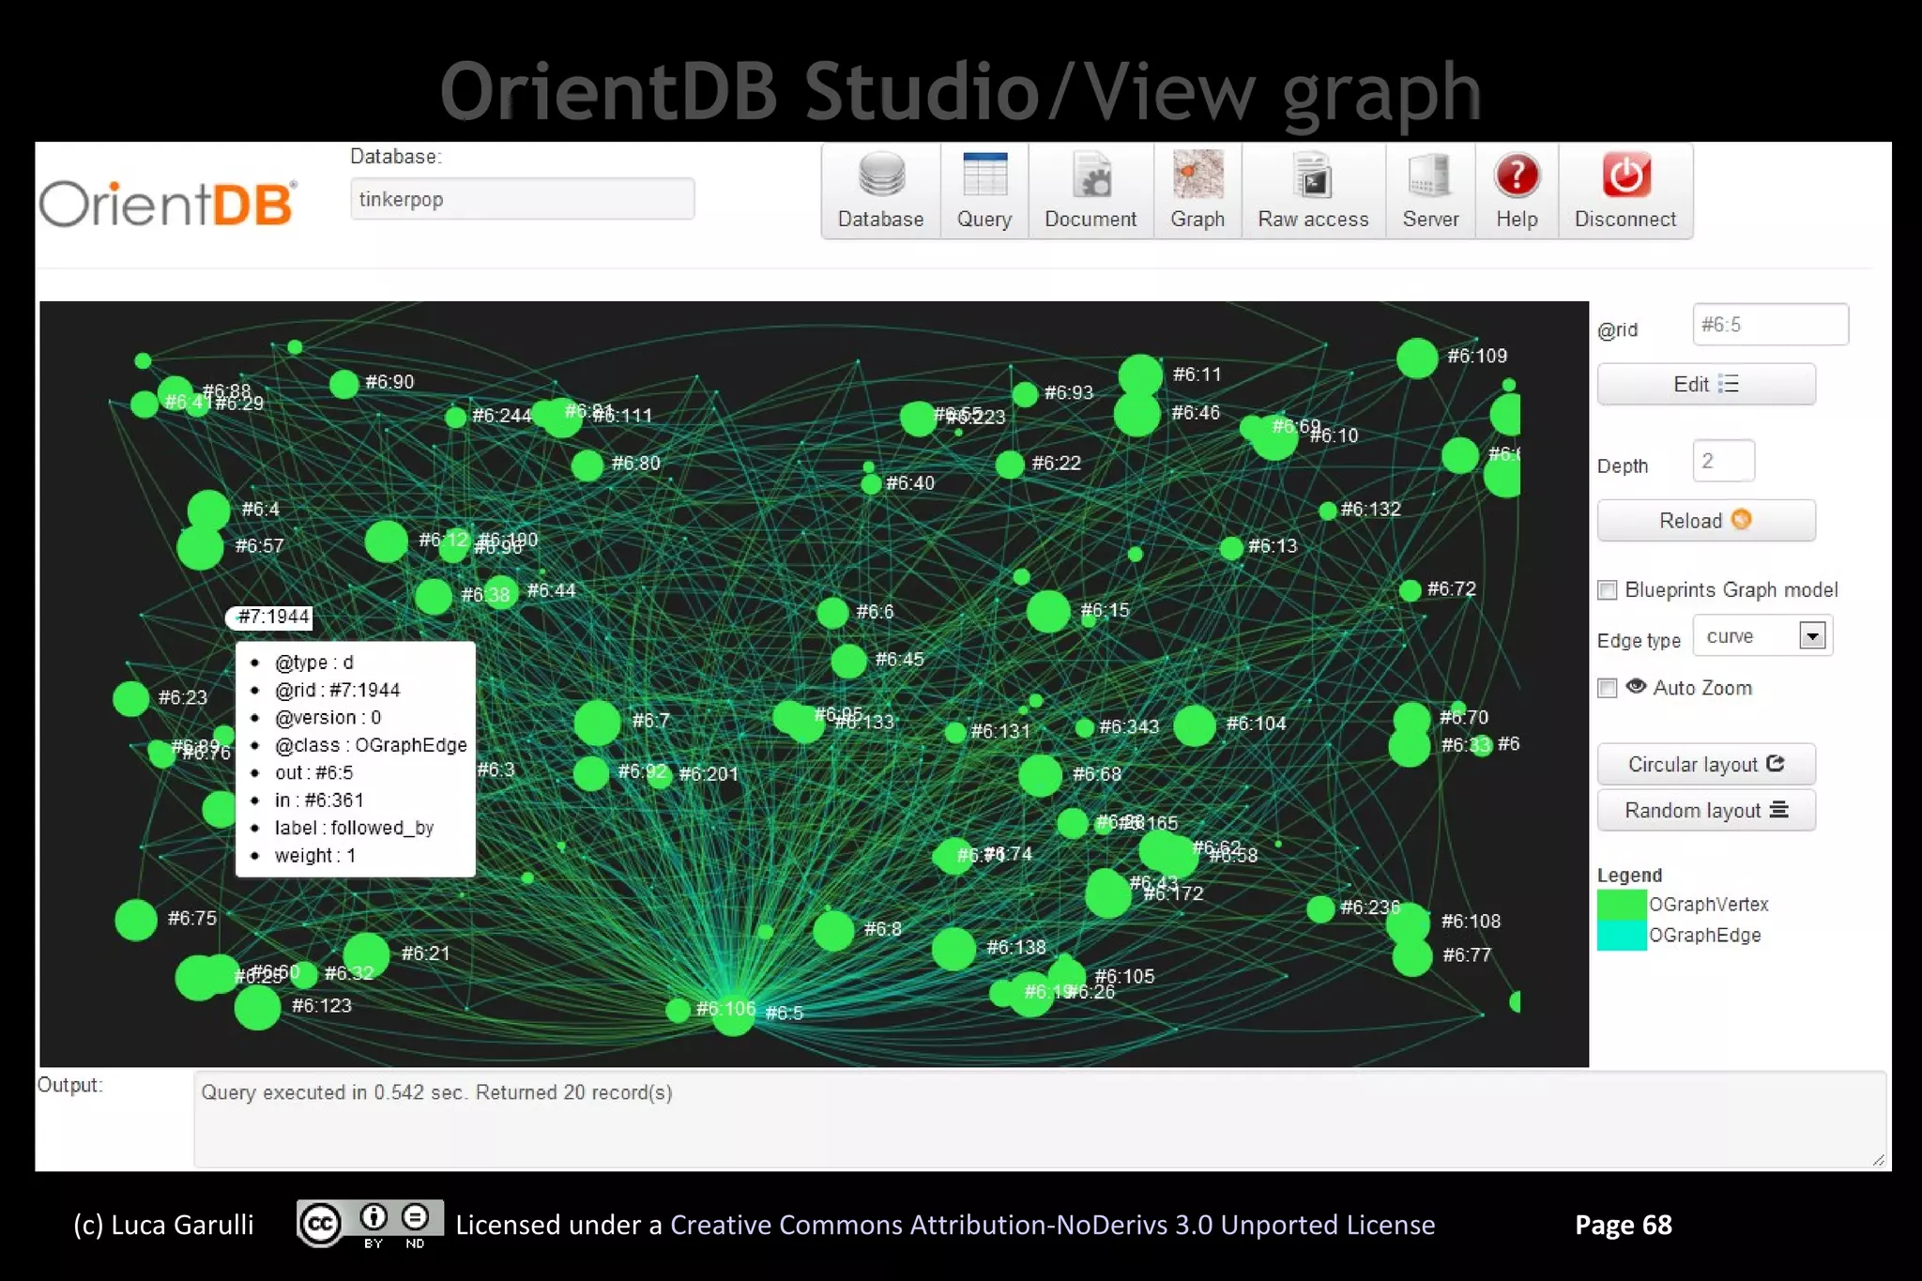Screen dimensions: 1922x1281
Task: Select graph vertex #6:123
Action: pos(257,1007)
